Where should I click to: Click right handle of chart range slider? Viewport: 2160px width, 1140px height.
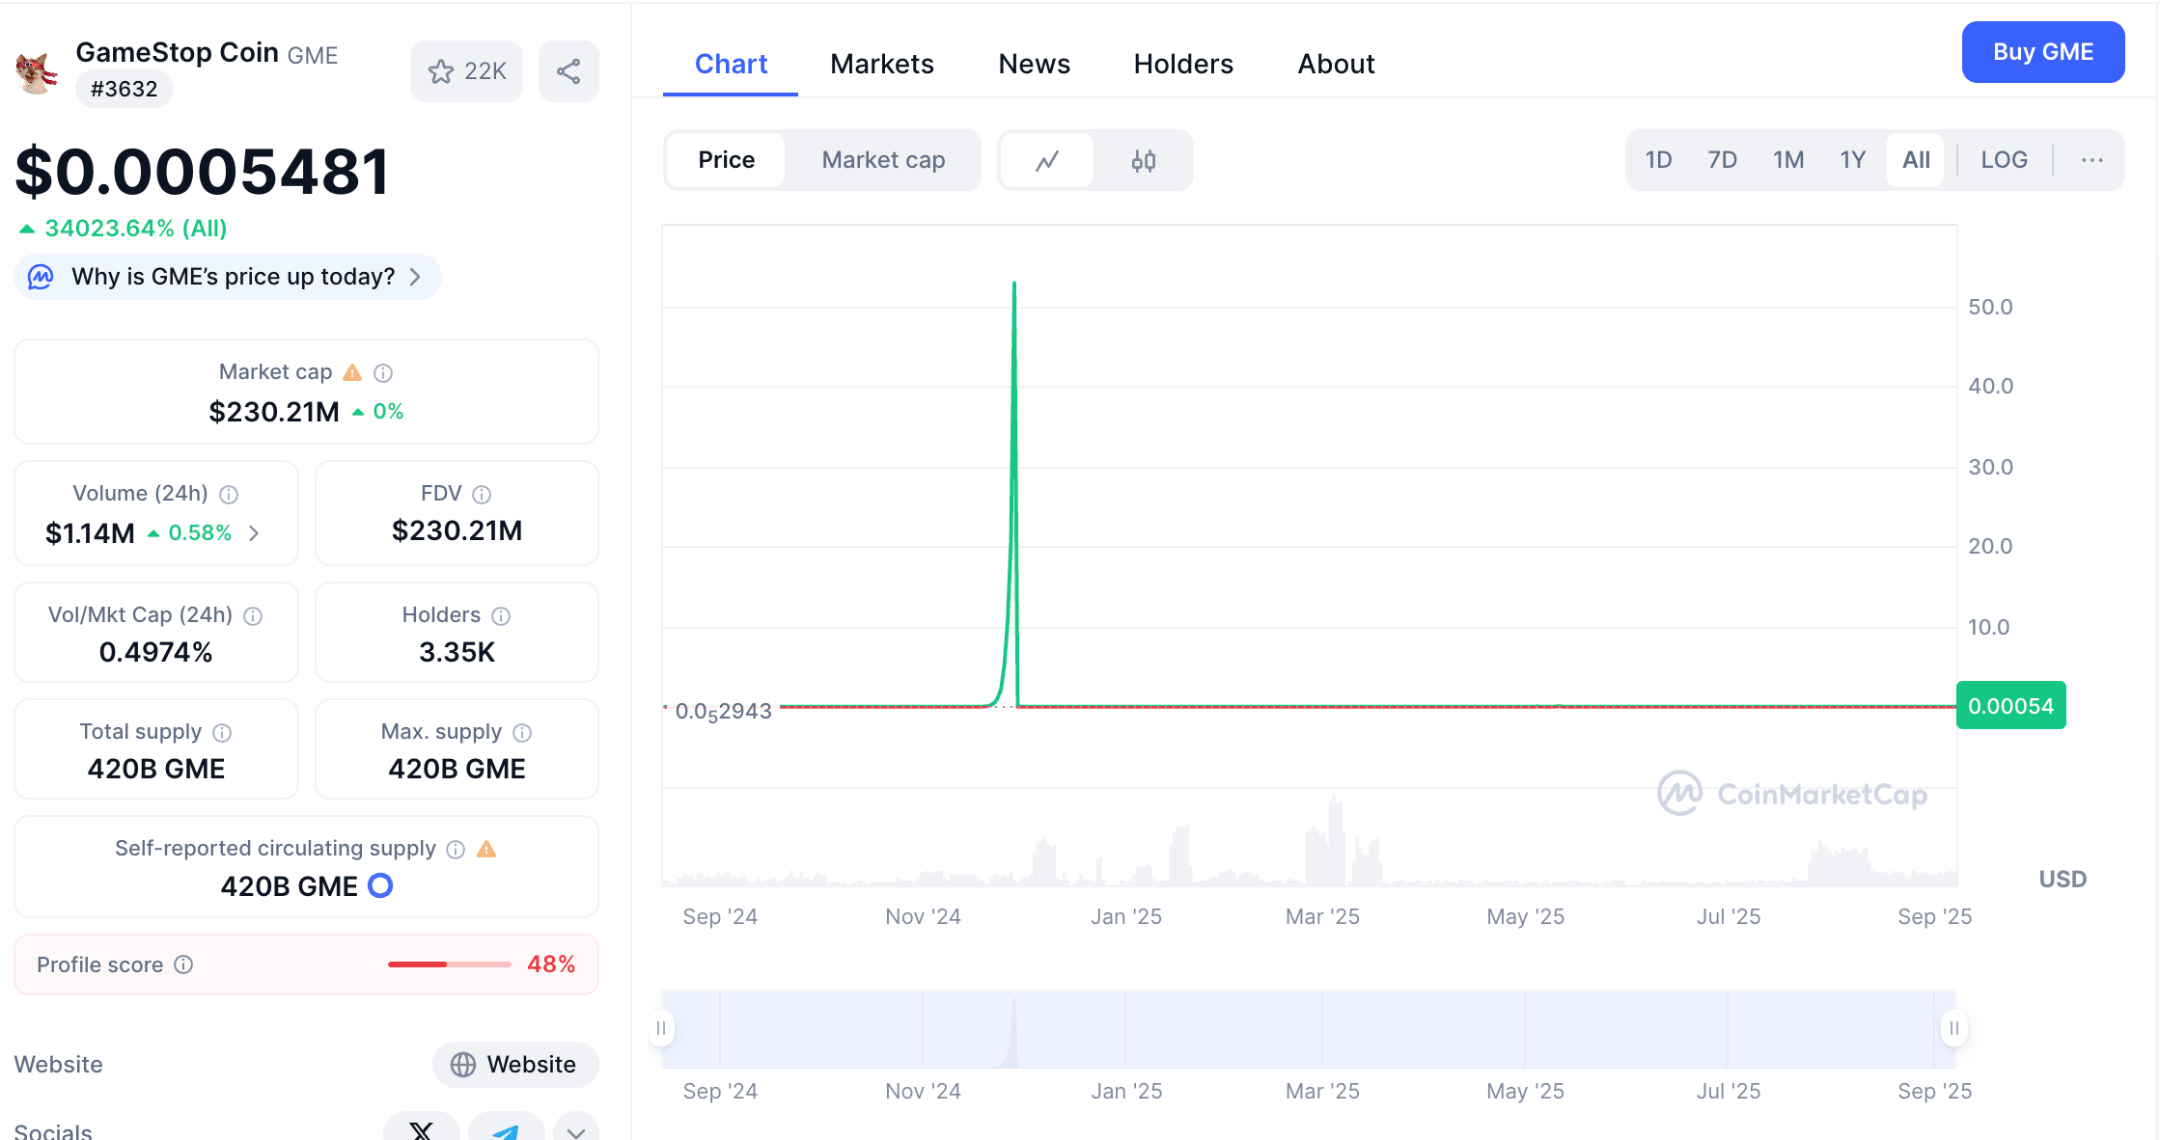point(1954,1028)
